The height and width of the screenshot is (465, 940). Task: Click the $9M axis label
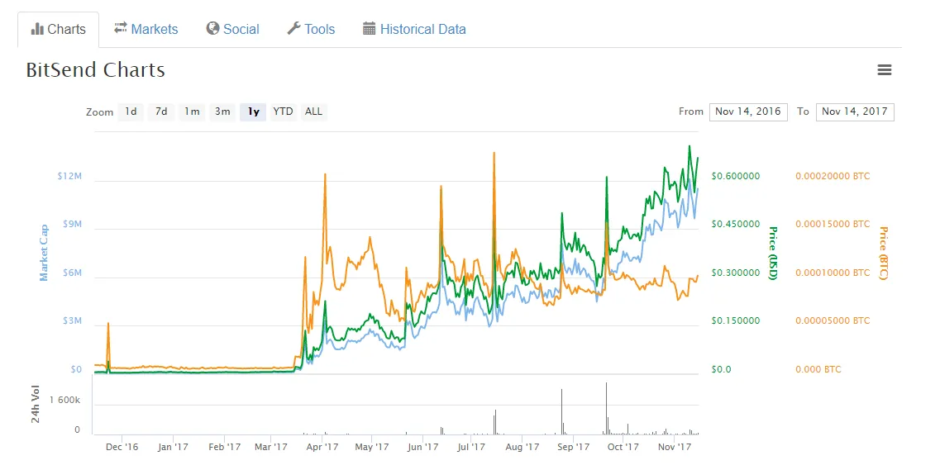tap(72, 224)
